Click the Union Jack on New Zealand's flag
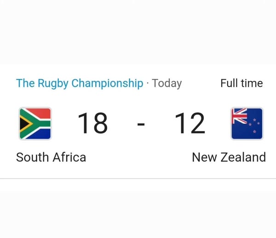This screenshot has height=238, width=276. click(240, 115)
